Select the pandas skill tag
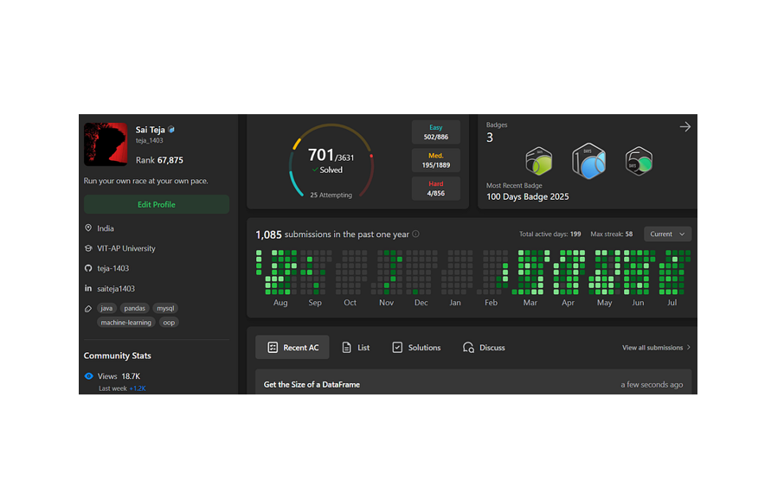Viewport: 784px width, 500px height. [134, 308]
